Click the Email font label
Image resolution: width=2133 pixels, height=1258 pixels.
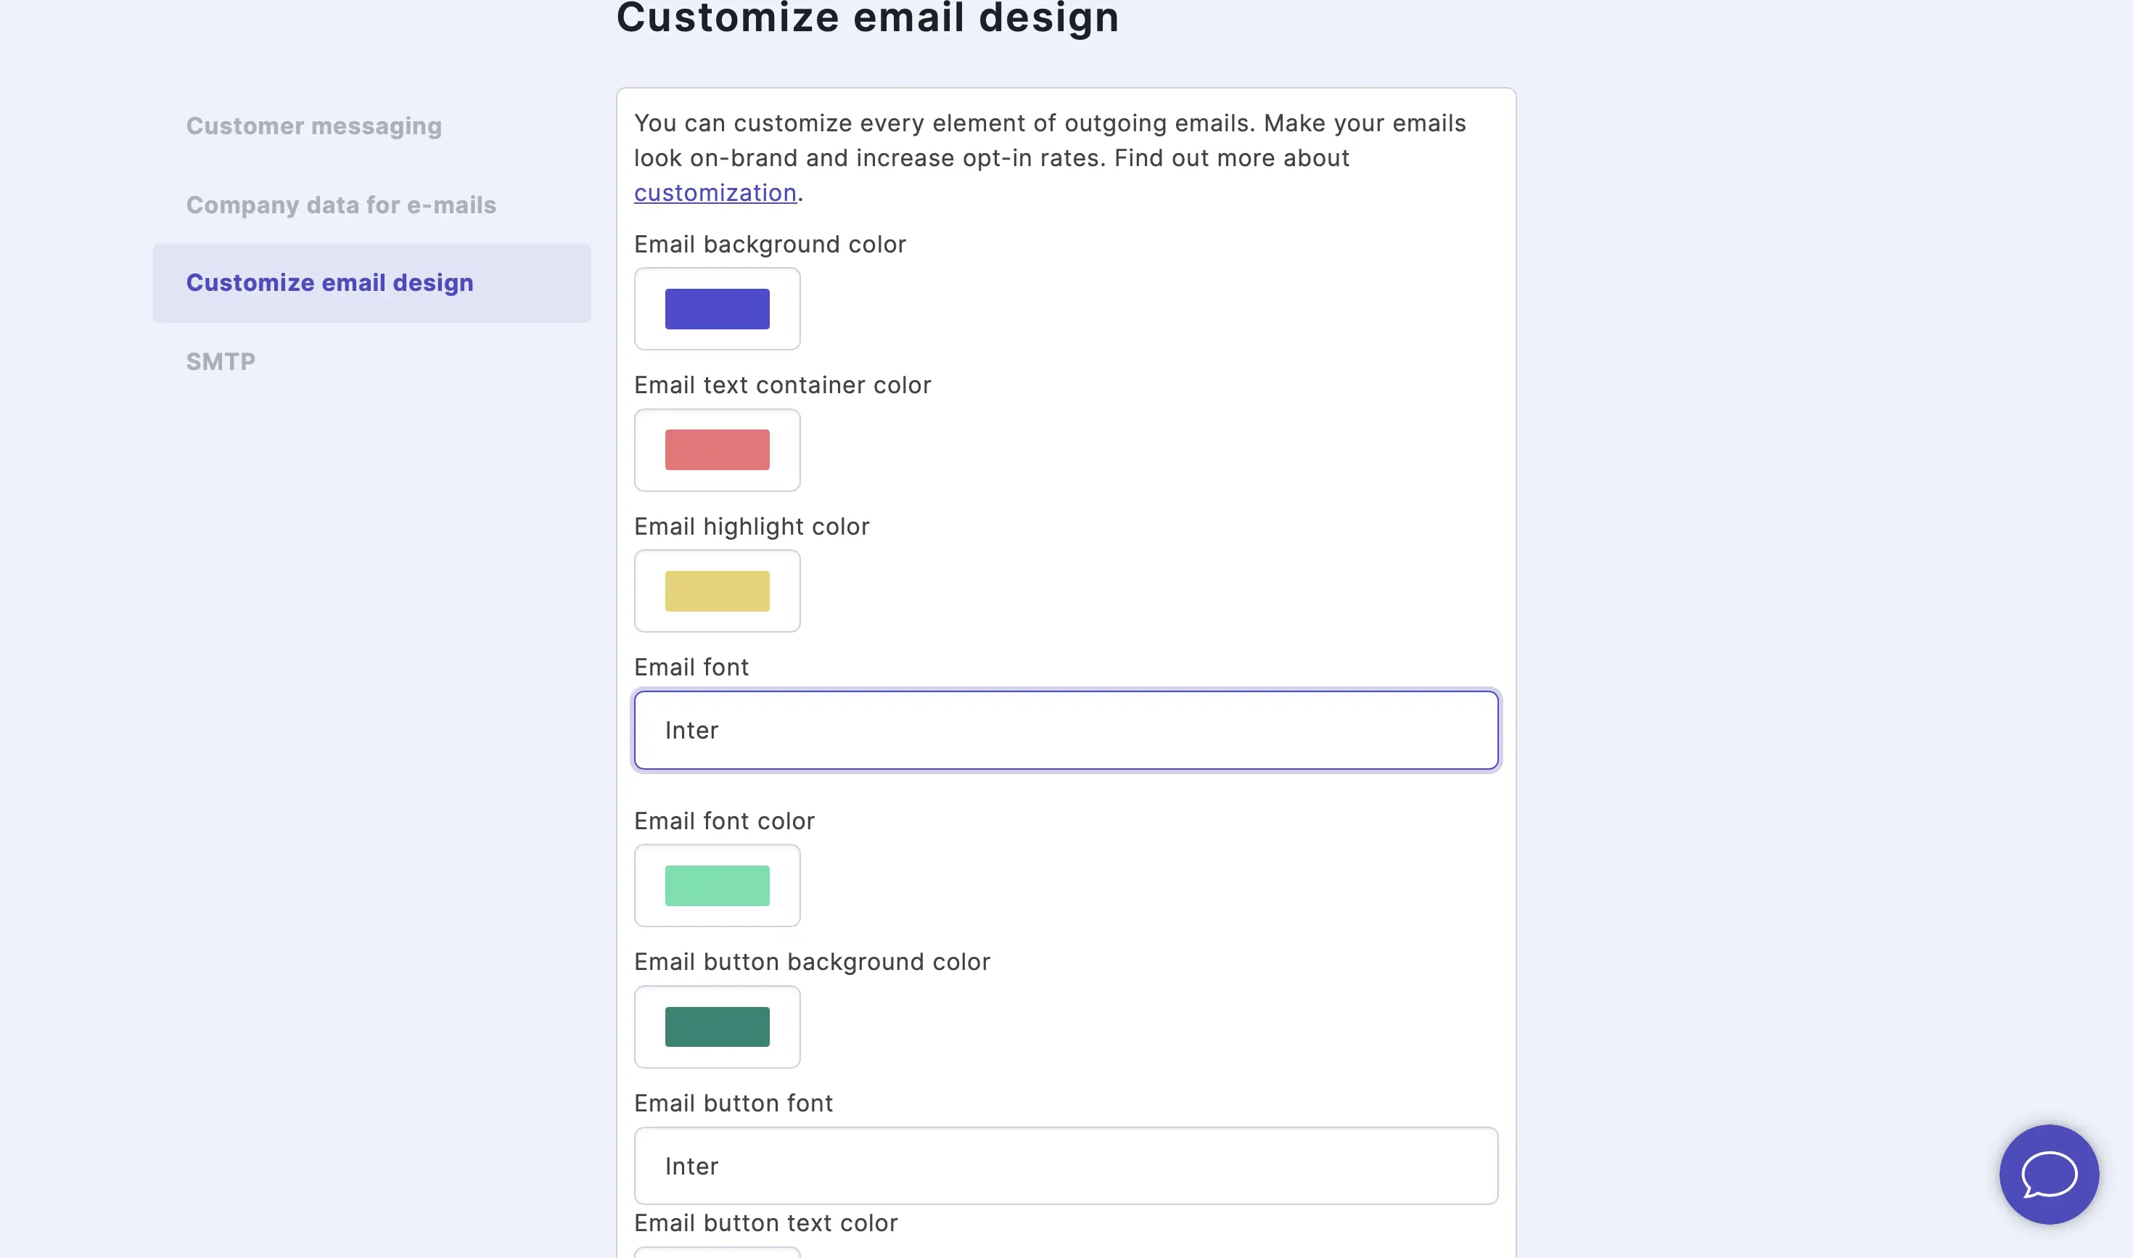pos(692,668)
